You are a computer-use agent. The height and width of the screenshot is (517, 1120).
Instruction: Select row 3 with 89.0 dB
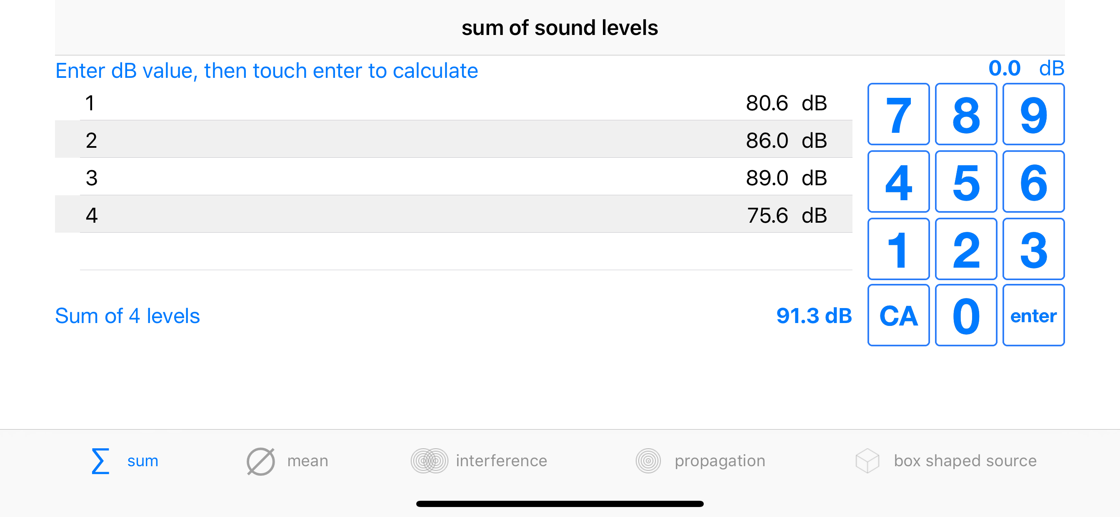(x=453, y=177)
